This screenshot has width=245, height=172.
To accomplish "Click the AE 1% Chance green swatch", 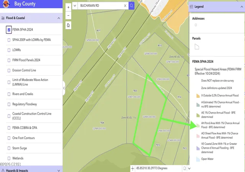I will (x=198, y=115).
